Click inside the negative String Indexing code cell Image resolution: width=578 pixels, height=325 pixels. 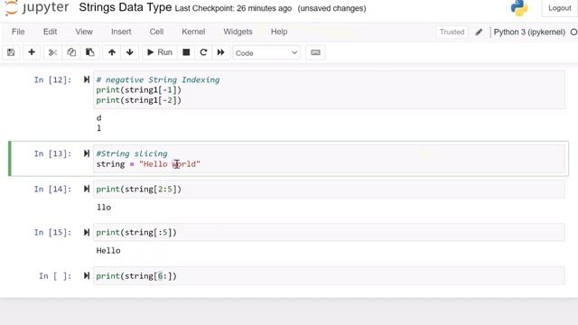329,90
